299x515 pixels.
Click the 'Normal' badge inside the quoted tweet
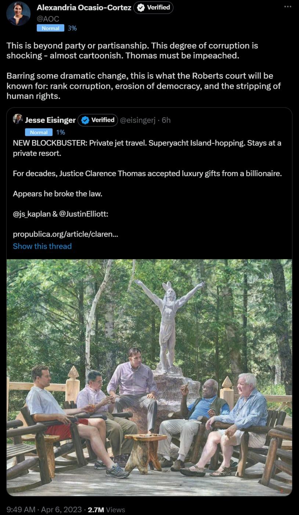coord(39,132)
